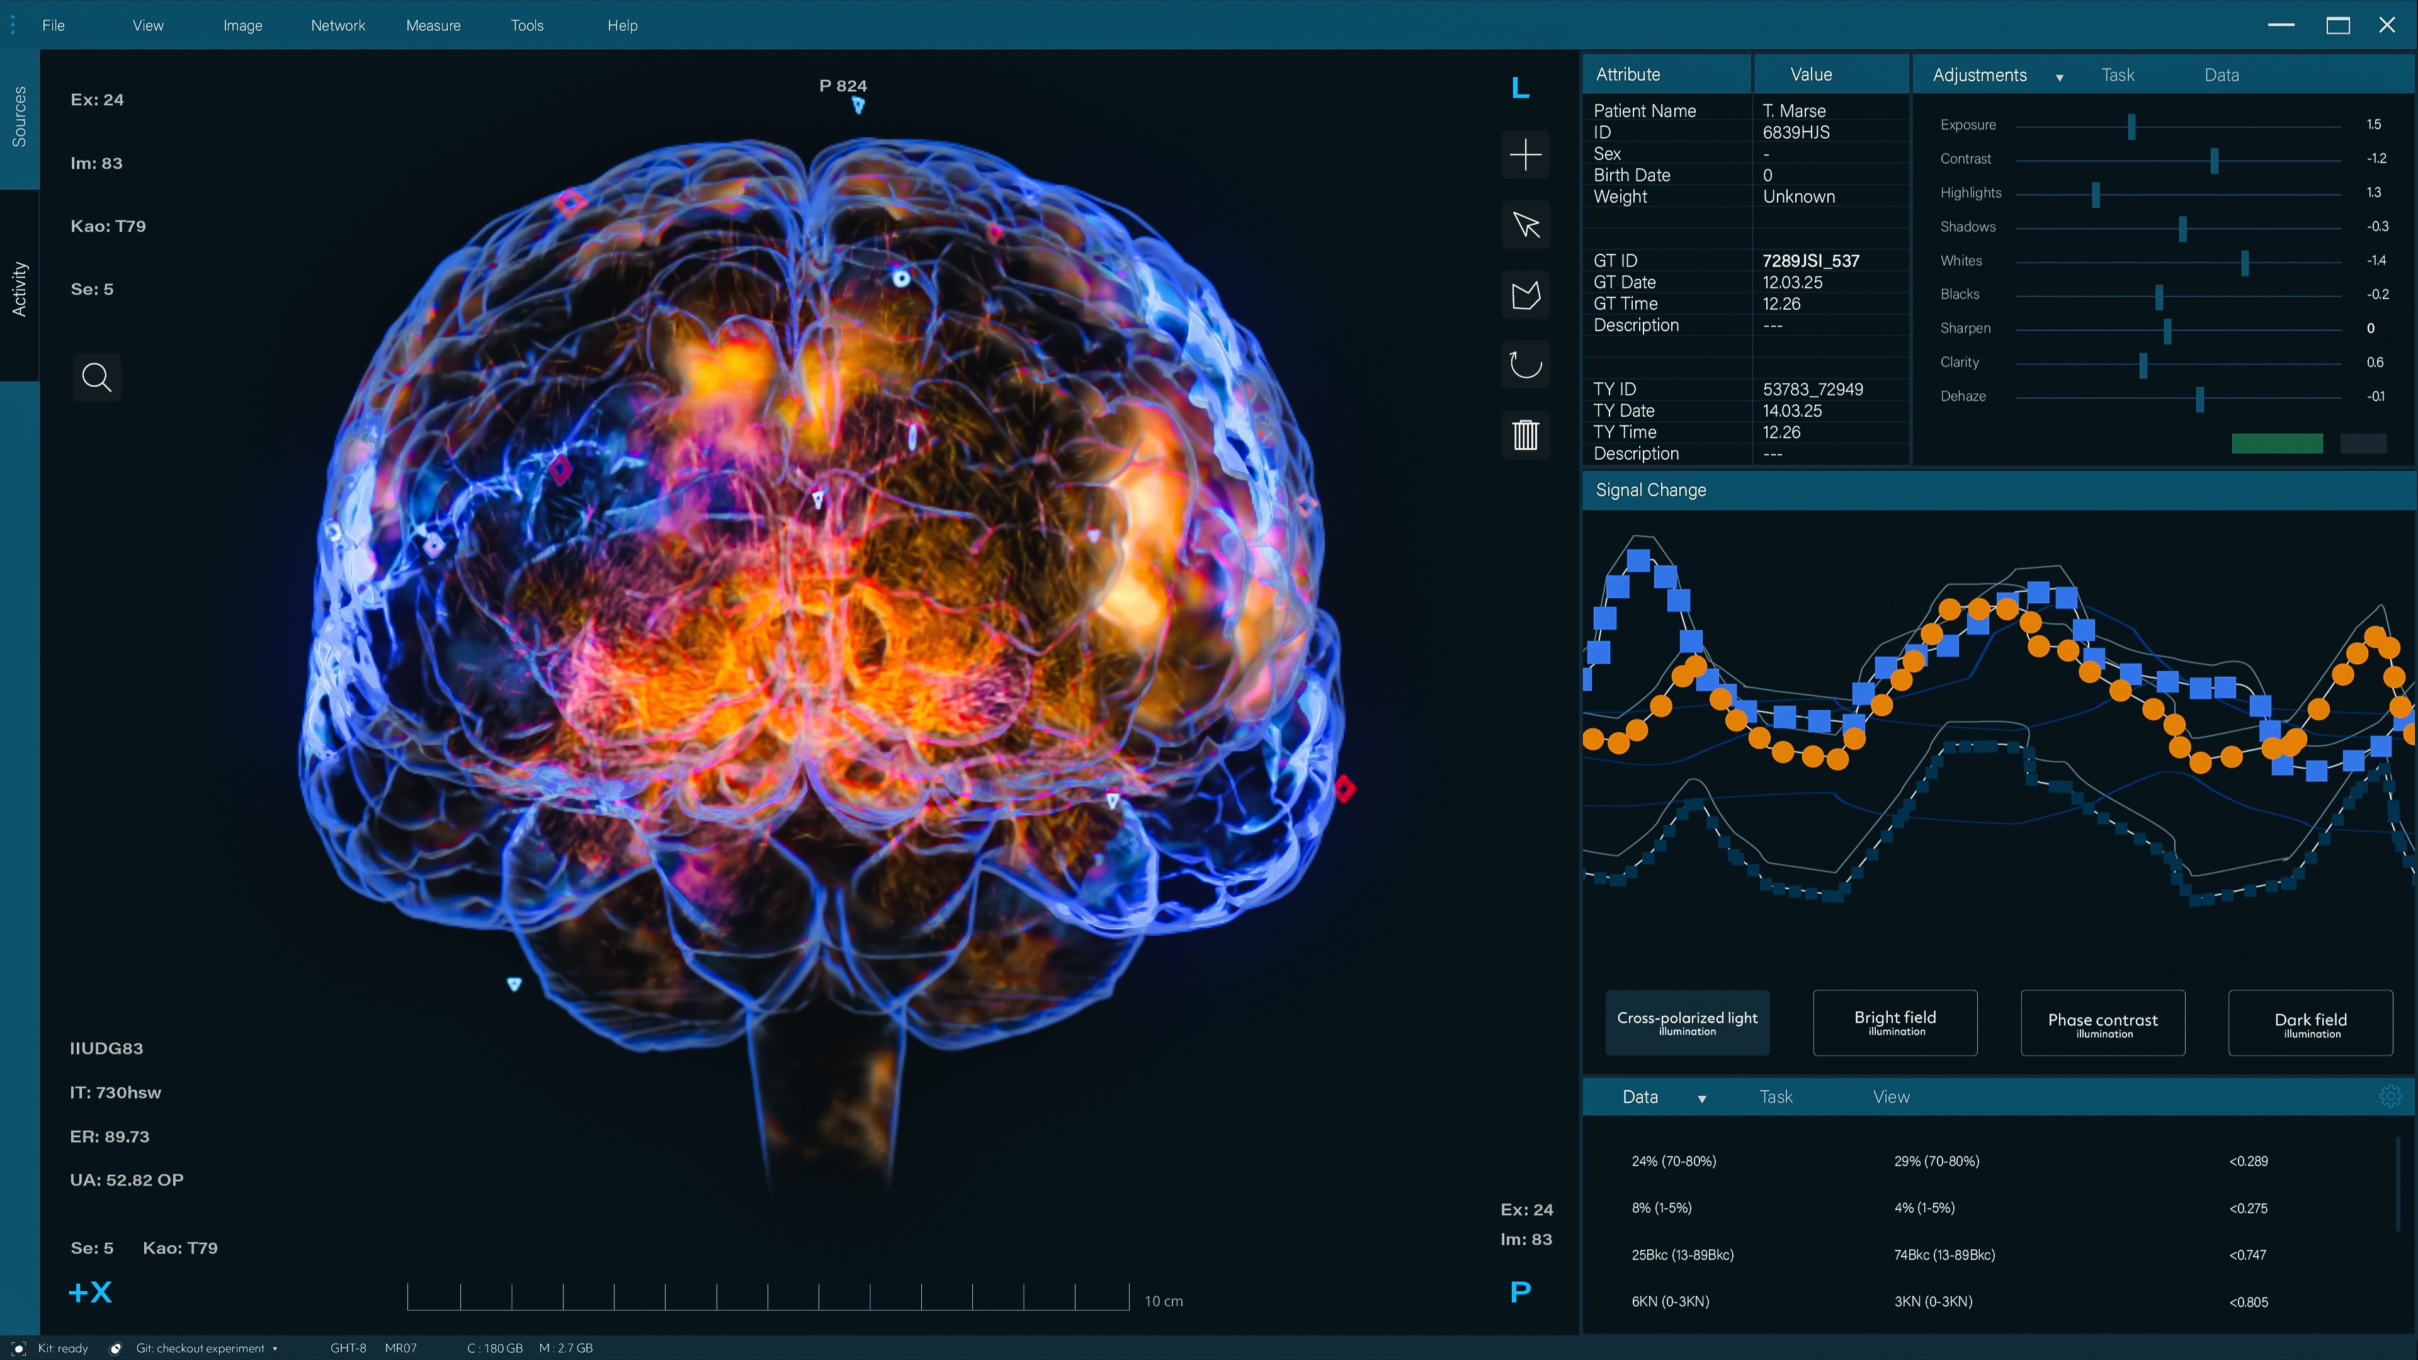
Task: Expand the Git checkout experiment dropdown
Action: tap(274, 1348)
